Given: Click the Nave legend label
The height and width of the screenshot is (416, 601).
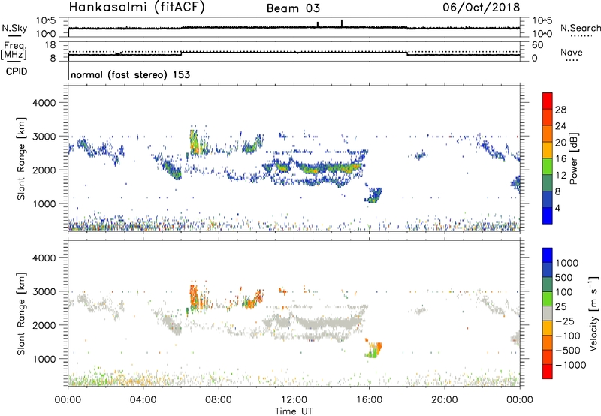Looking at the screenshot, I should [572, 52].
